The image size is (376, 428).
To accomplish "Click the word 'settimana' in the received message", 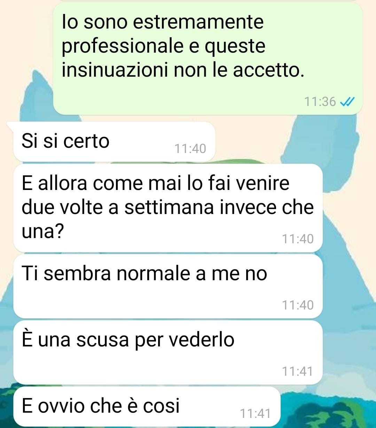I will click(x=169, y=207).
